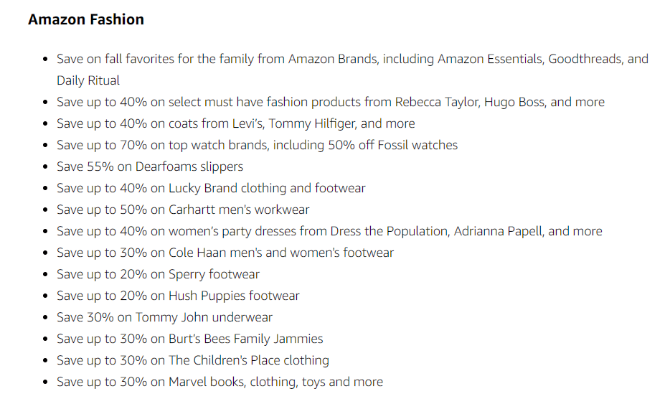This screenshot has height=404, width=670.
Task: Select the Fossil watches 70% deal line
Action: [x=257, y=145]
